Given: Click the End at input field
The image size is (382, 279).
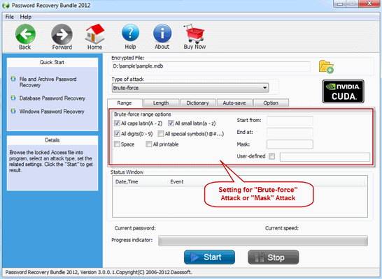Looking at the screenshot, I should [x=290, y=133].
